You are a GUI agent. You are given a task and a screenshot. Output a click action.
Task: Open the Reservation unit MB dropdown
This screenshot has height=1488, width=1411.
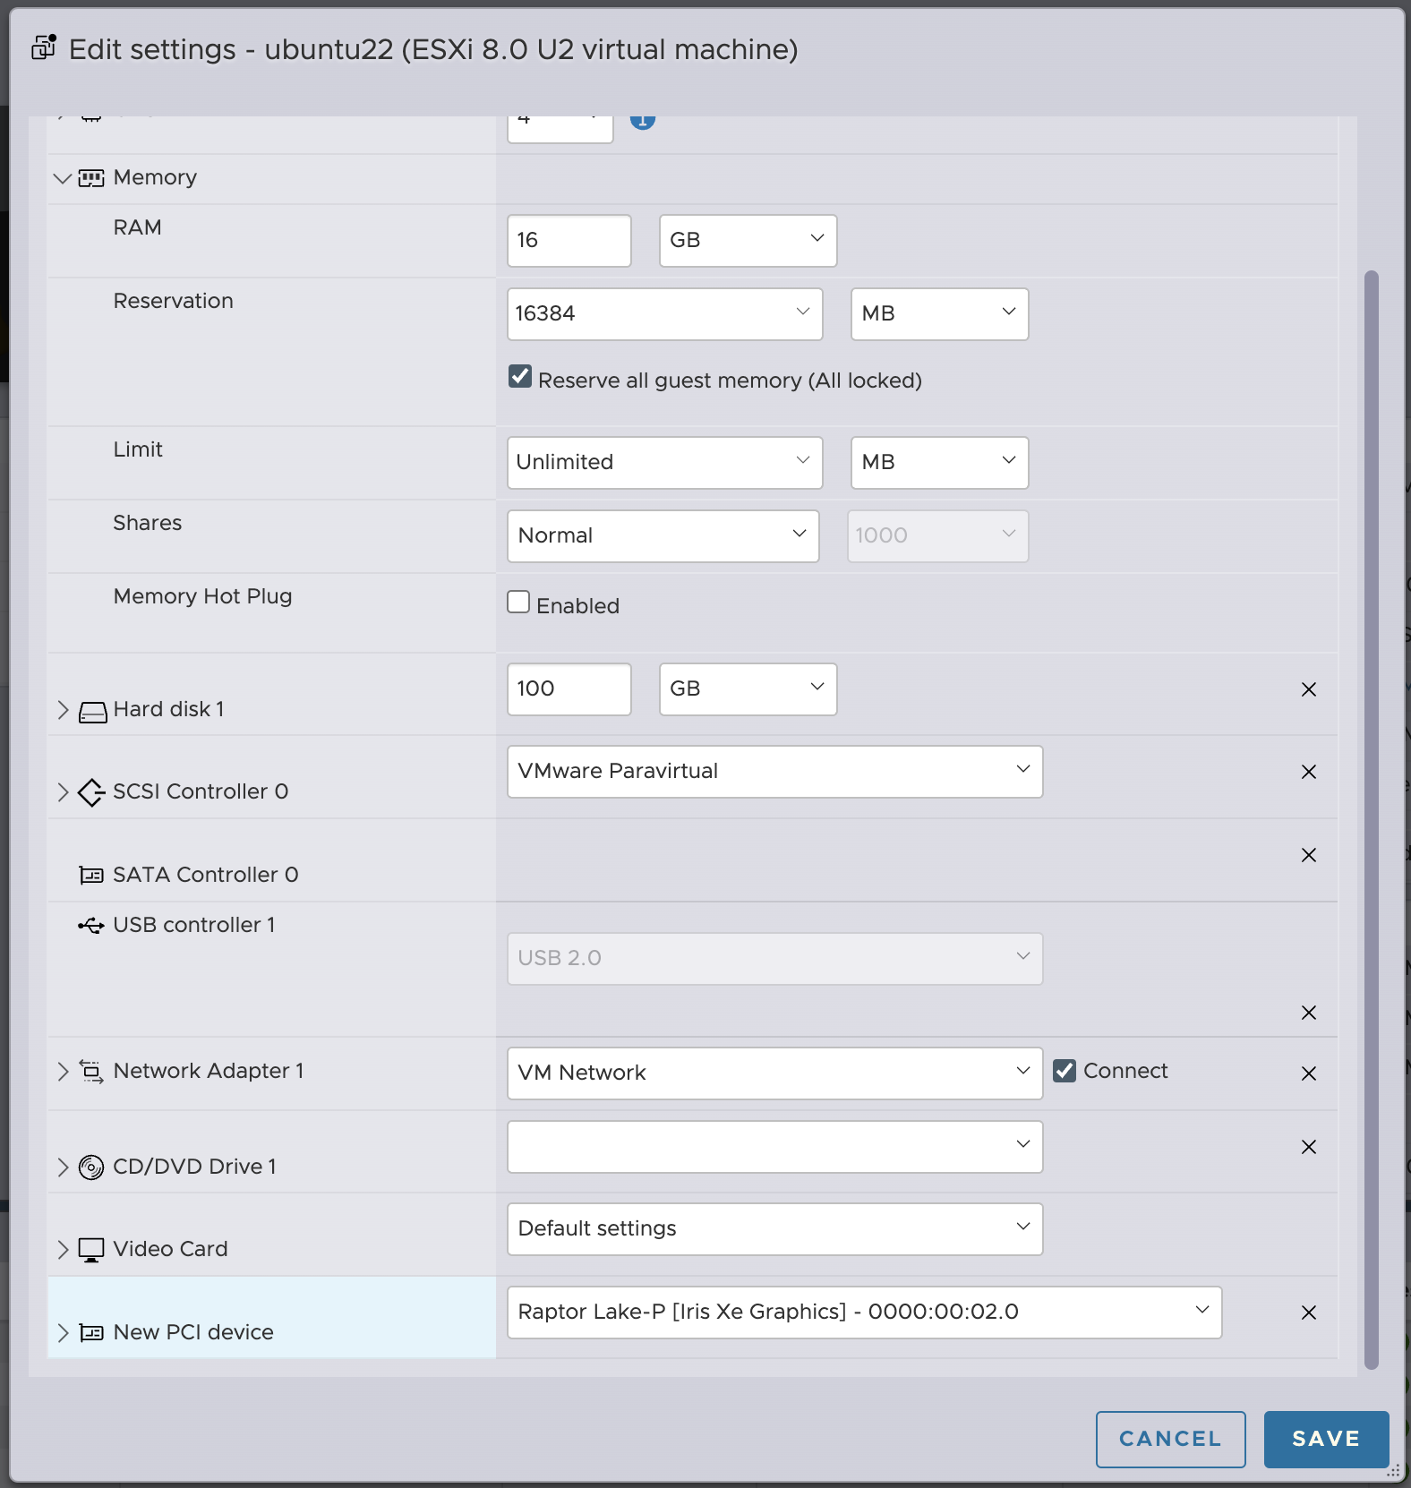click(940, 314)
